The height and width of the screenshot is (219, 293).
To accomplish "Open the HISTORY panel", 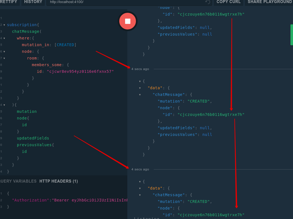I will (33, 2).
